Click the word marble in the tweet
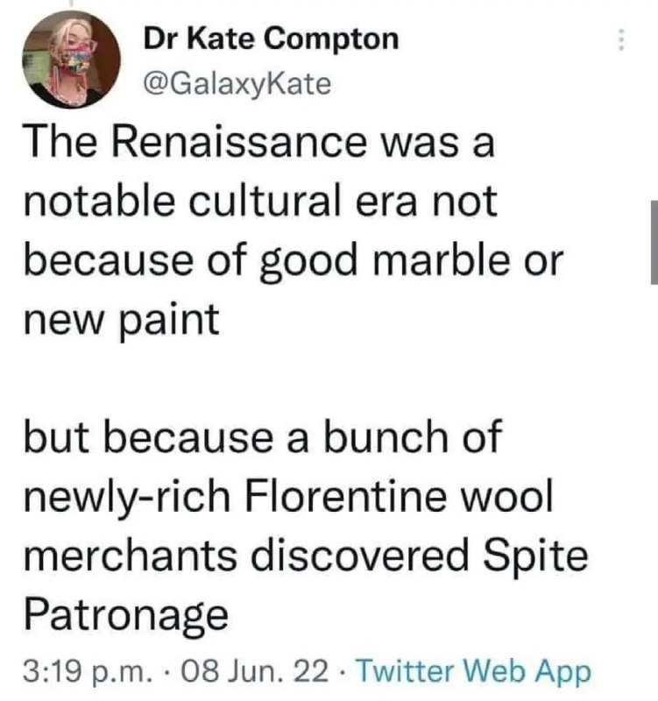Image resolution: width=658 pixels, height=701 pixels. click(441, 259)
